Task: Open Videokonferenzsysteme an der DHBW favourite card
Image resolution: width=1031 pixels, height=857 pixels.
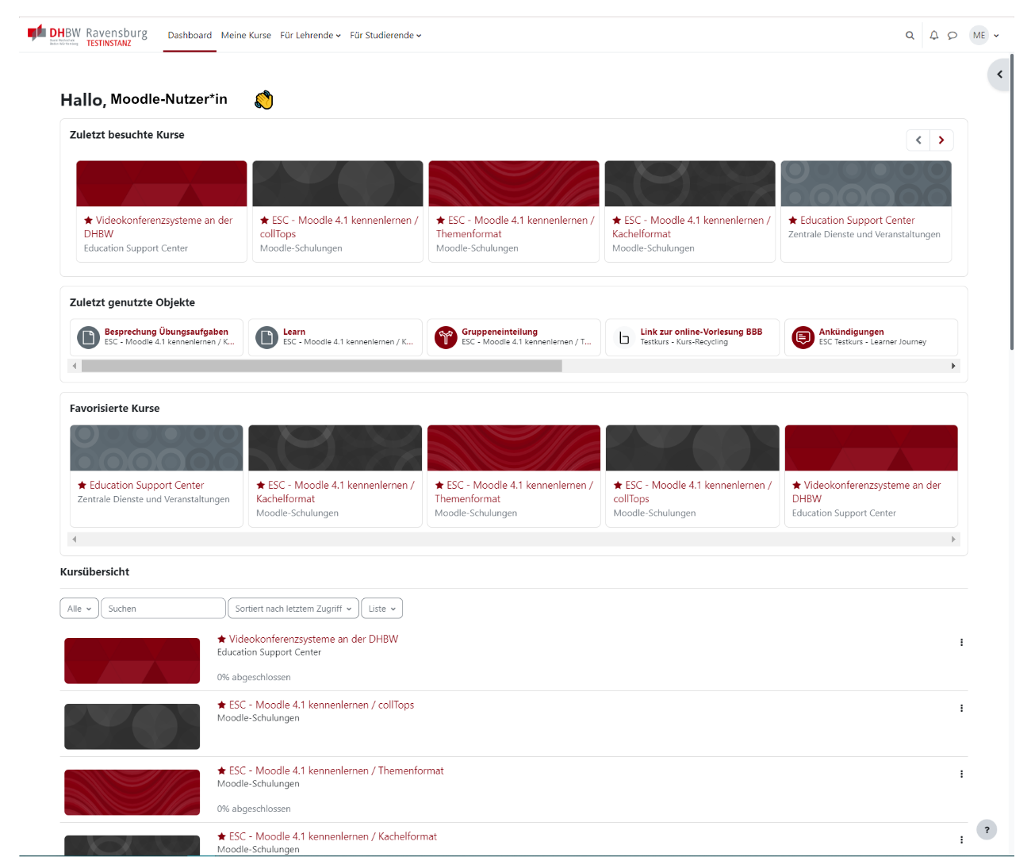Action: [866, 492]
